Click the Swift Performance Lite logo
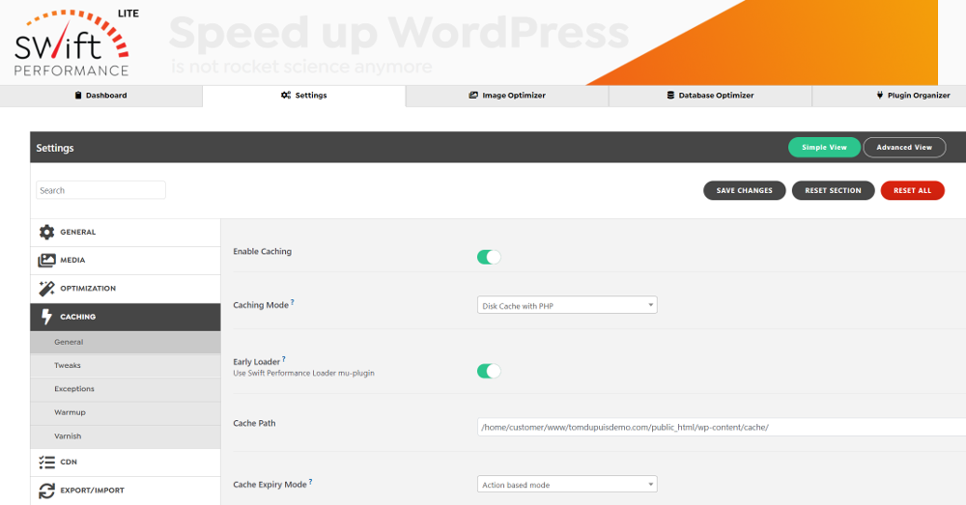The width and height of the screenshot is (966, 505). [75, 42]
